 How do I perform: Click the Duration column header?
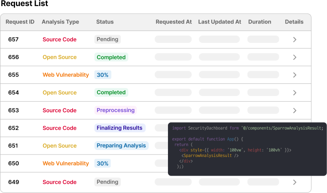click(x=260, y=22)
